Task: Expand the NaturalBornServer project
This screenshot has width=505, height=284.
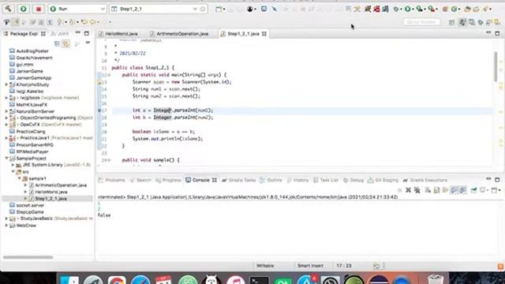Action: 6,111
